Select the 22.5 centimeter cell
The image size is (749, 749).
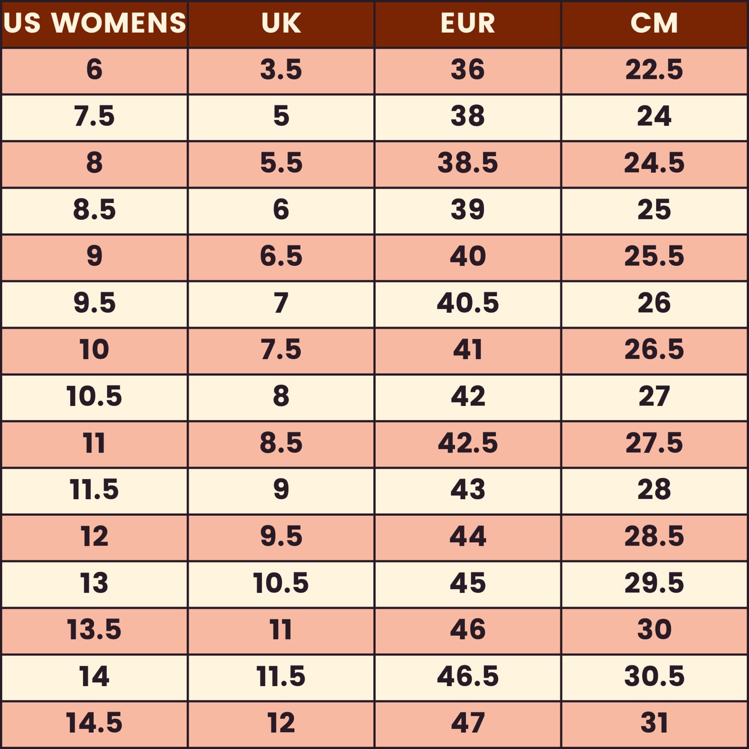(x=654, y=70)
